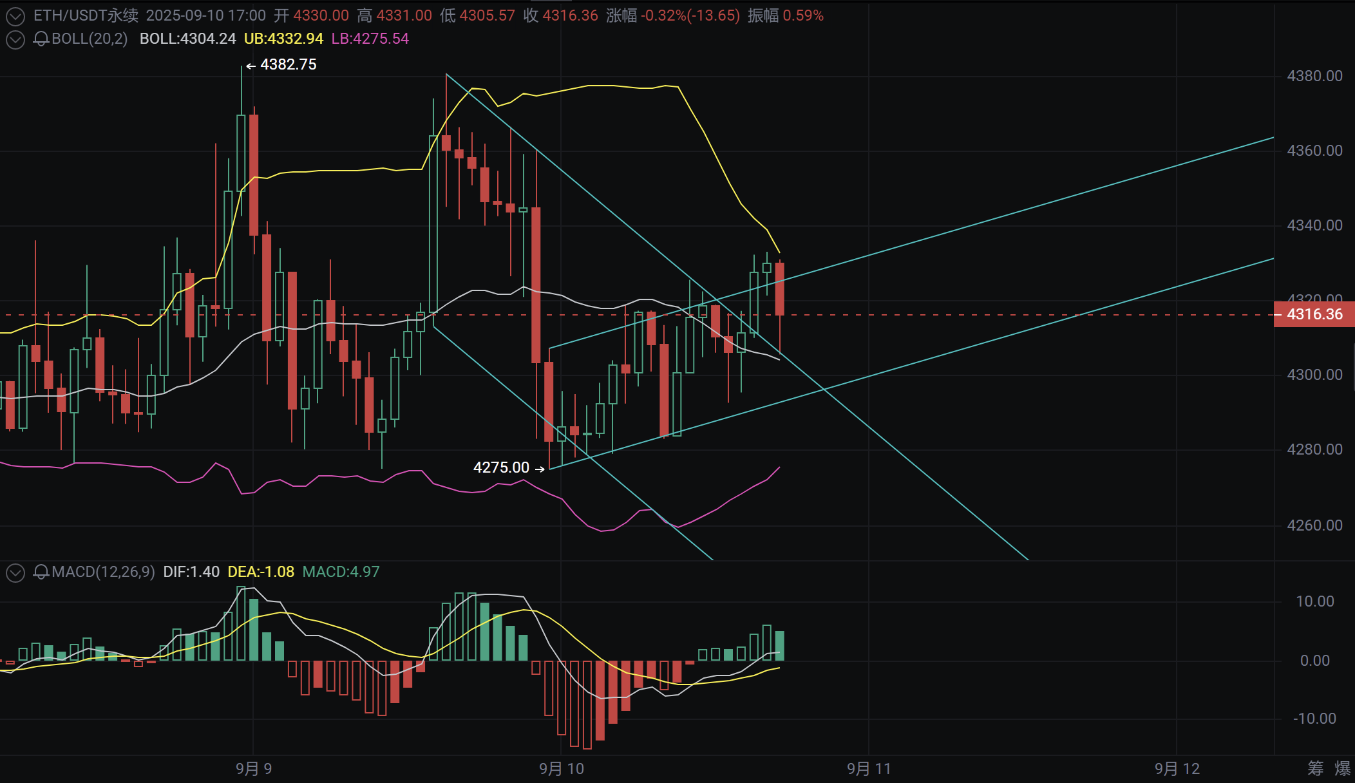1355x783 pixels.
Task: Click the 9月 9 date label
Action: pos(254,769)
